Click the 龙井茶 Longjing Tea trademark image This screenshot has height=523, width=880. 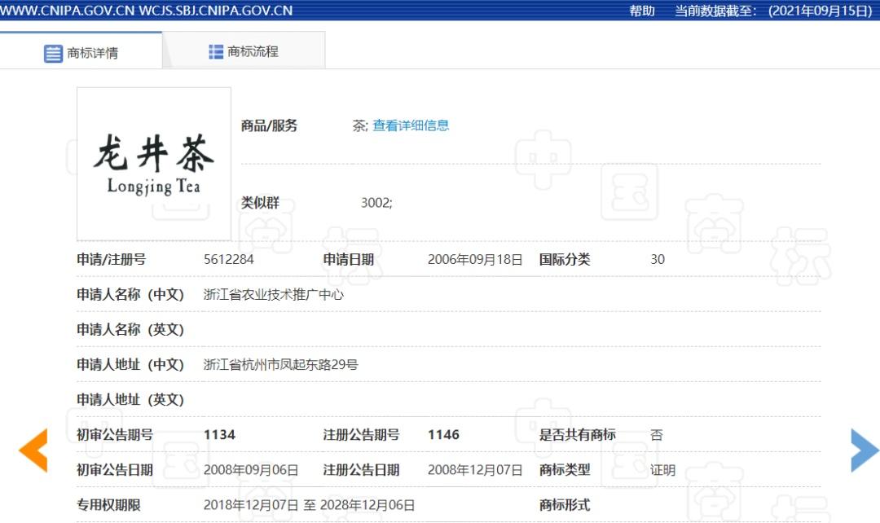(x=154, y=164)
